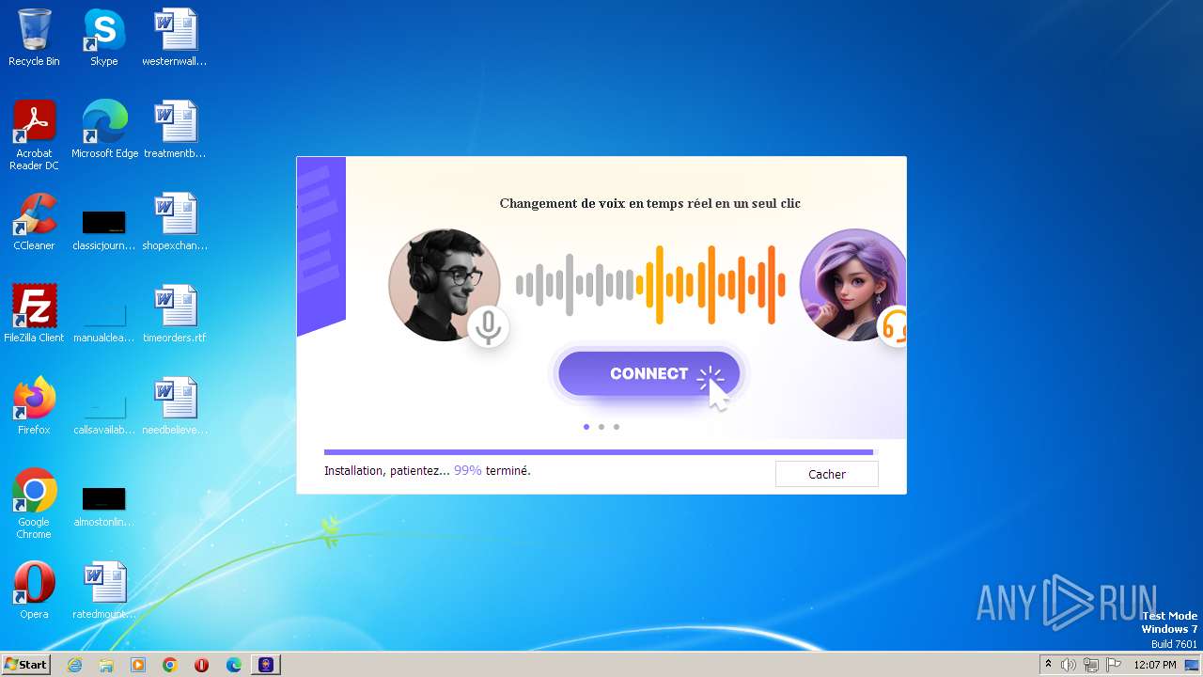Click the purple-haired female avatar
The image size is (1203, 677).
click(852, 285)
